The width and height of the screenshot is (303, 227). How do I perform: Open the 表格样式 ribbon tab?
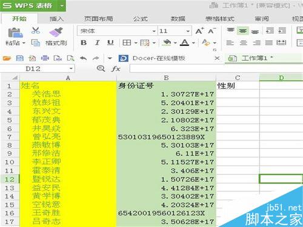[x=220, y=19]
